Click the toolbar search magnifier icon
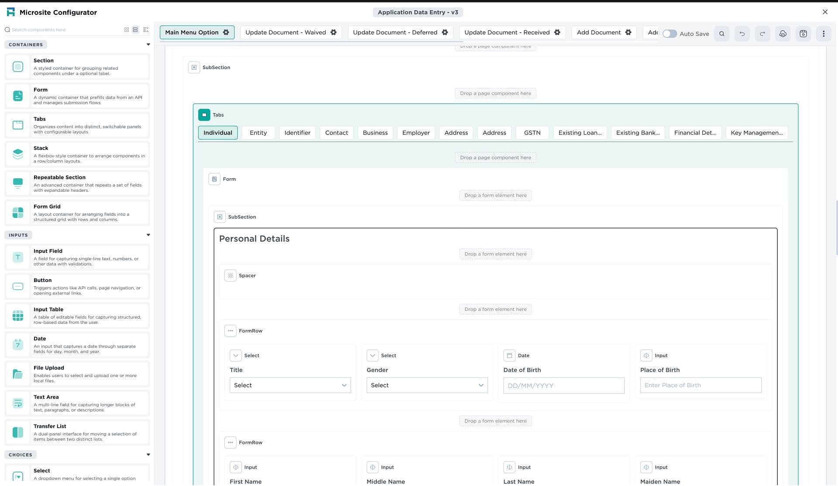838x486 pixels. (x=722, y=34)
